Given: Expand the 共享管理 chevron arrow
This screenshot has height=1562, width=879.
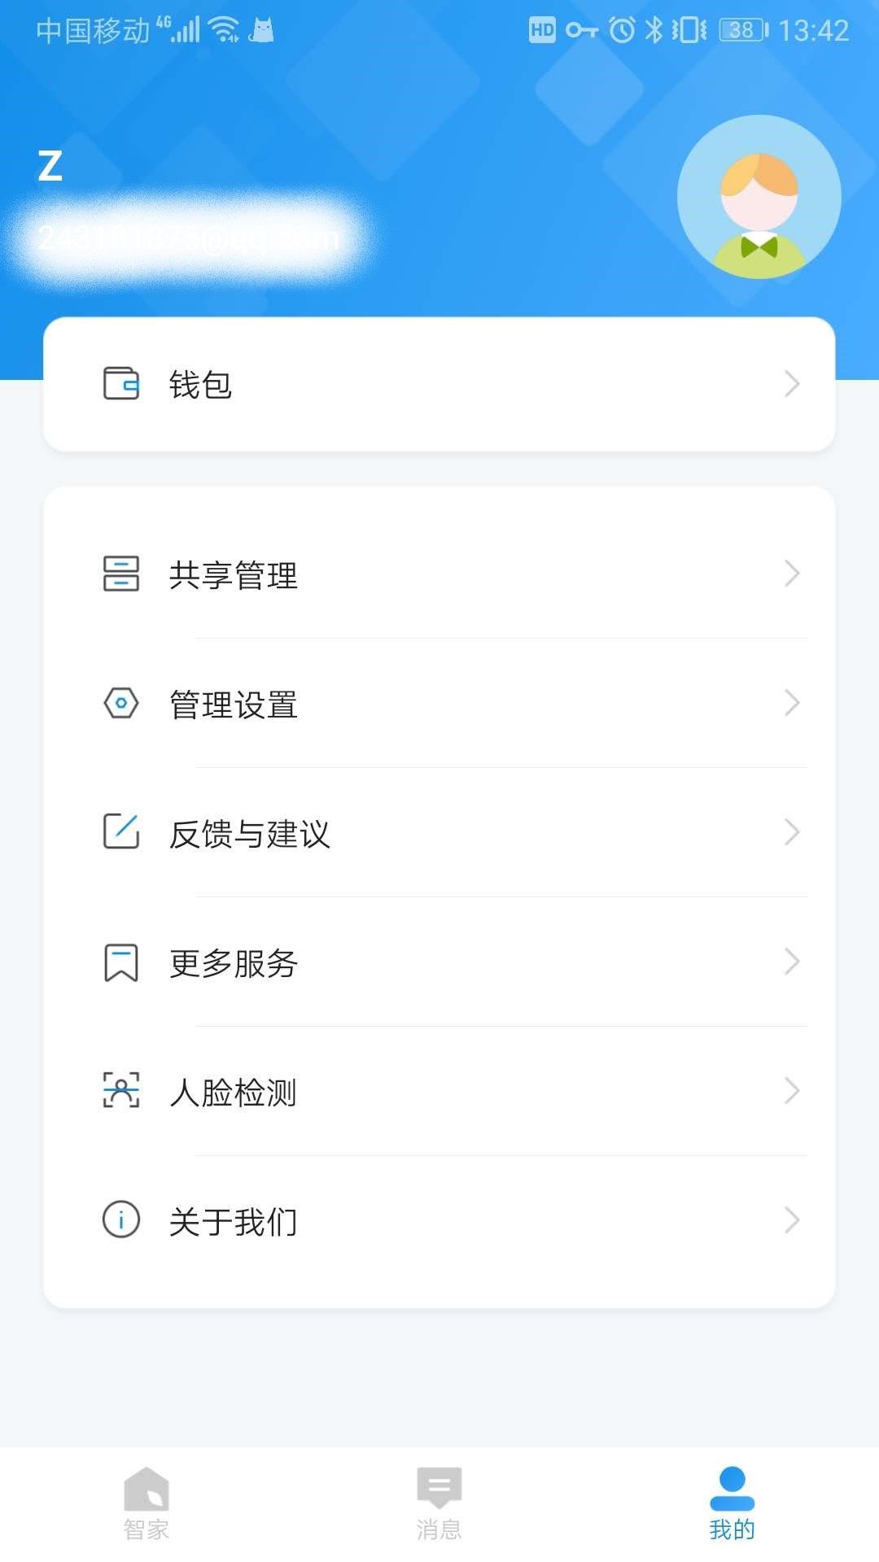Looking at the screenshot, I should point(791,574).
